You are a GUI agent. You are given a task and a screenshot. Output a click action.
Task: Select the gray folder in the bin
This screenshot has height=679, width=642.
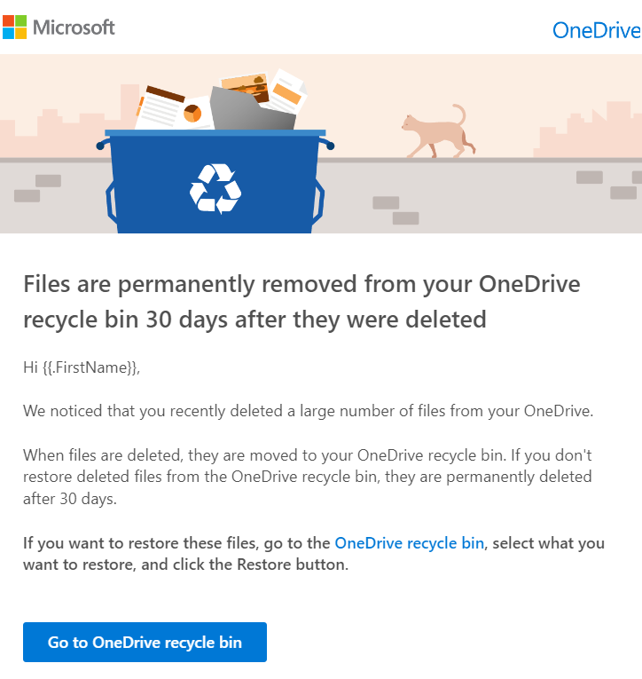[253, 109]
